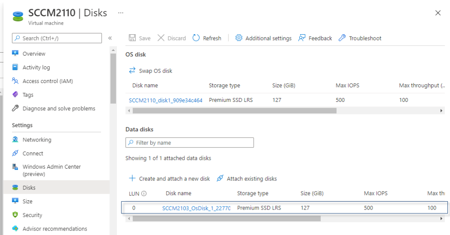Click the Feedback person icon

(301, 38)
